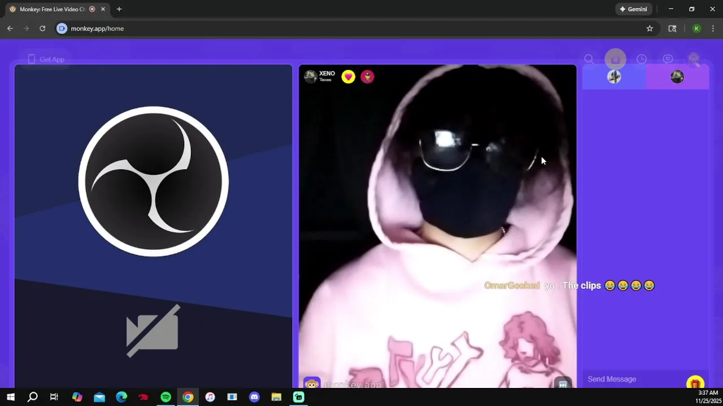
Task: Open Spotify from taskbar
Action: [x=165, y=398]
